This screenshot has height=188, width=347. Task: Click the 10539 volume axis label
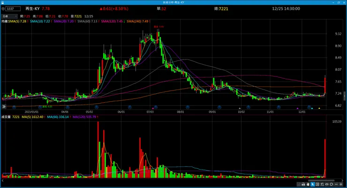(x=337, y=121)
